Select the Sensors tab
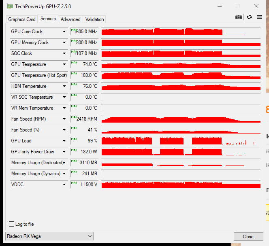This screenshot has height=246, width=269. (48, 19)
